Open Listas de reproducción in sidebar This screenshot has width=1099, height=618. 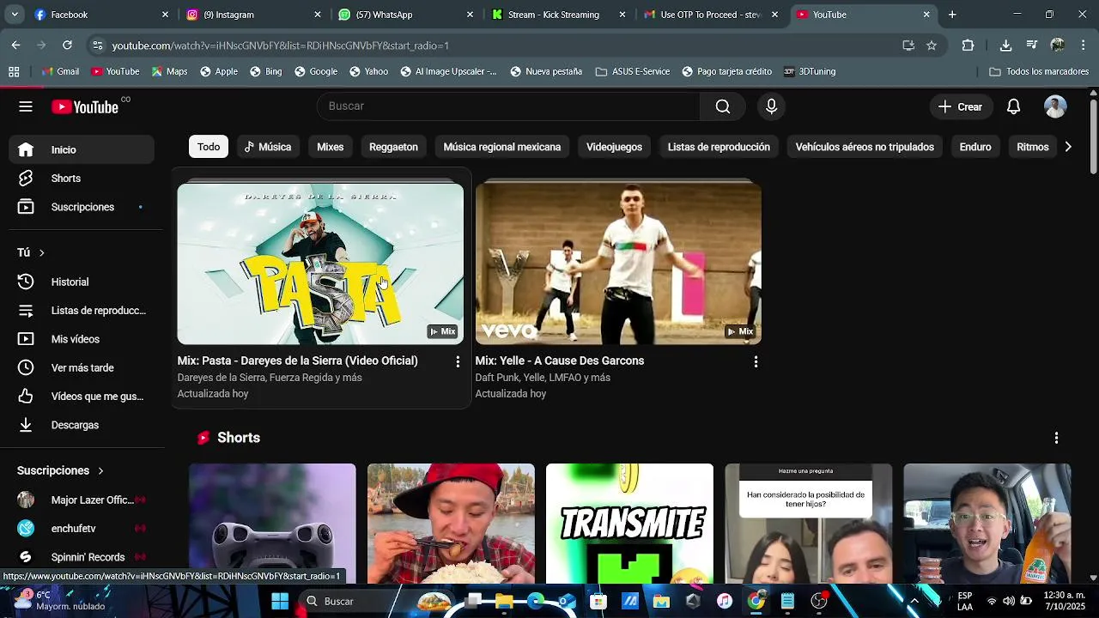(82, 311)
